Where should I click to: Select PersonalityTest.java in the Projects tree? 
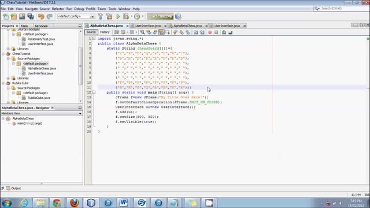pyautogui.click(x=41, y=39)
